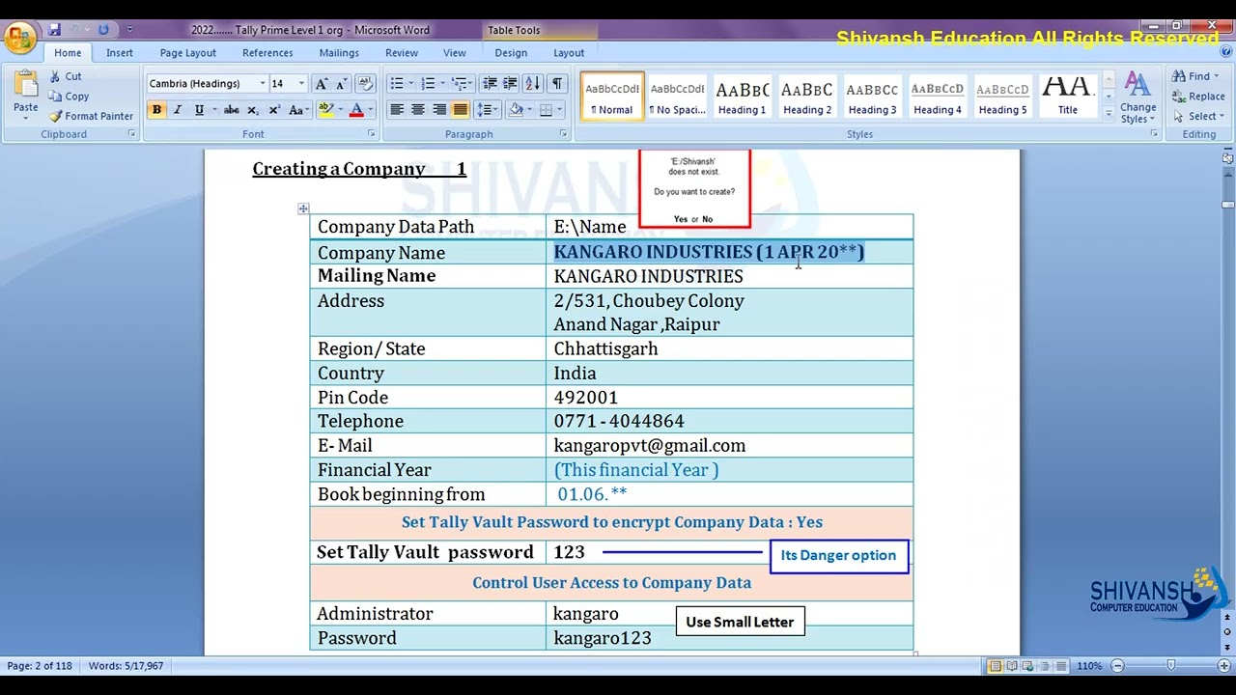Toggle Print Layout view button
The width and height of the screenshot is (1236, 695).
996,666
